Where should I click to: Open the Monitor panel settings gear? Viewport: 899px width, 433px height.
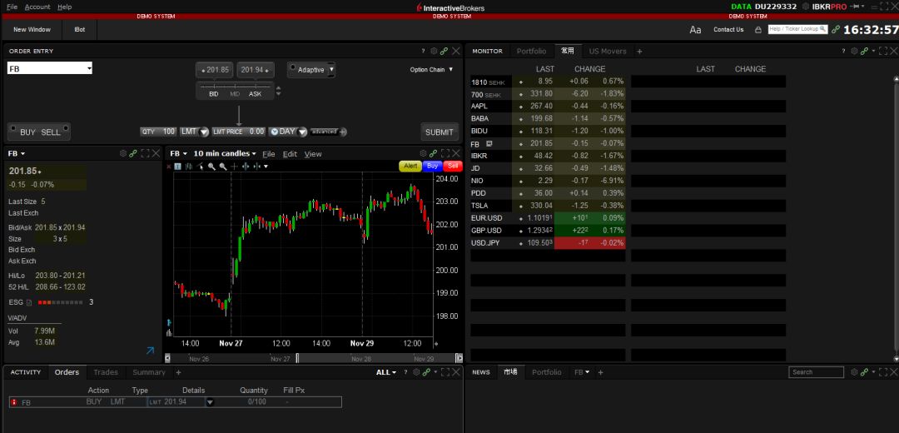coord(853,51)
